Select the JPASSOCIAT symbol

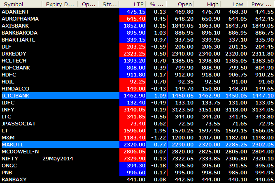pos(19,124)
